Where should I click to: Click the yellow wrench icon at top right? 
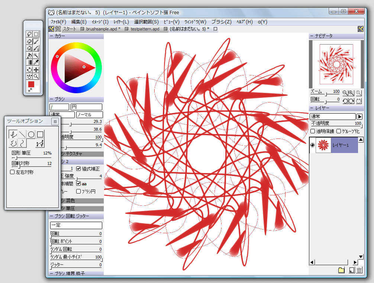pos(360,29)
